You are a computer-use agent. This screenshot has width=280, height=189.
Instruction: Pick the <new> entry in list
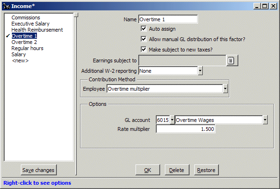(20, 60)
